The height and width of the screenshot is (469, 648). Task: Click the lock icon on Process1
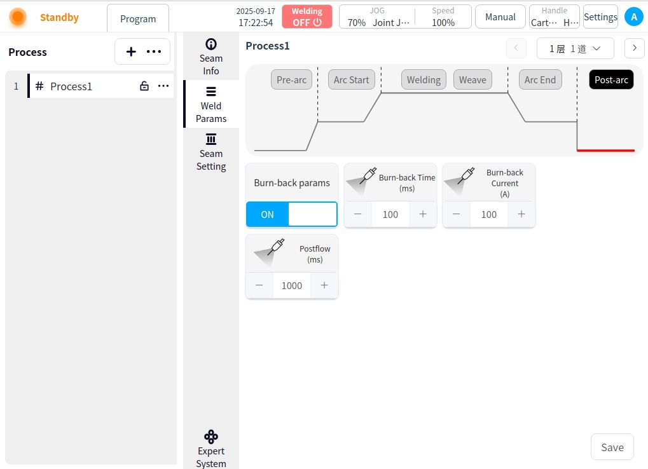tap(144, 86)
